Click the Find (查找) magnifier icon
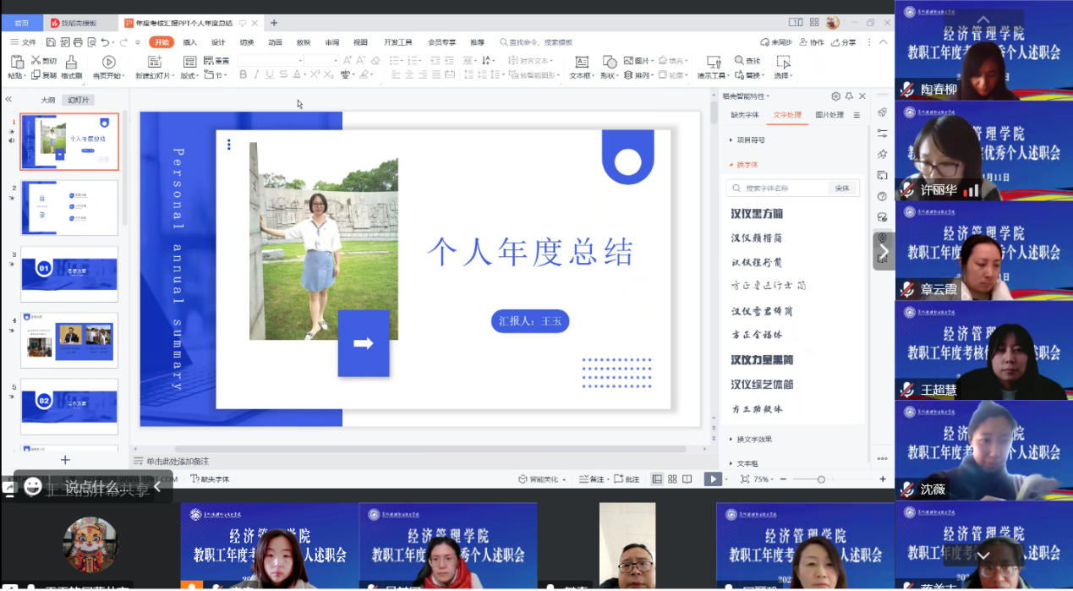1073x591 pixels. point(739,60)
